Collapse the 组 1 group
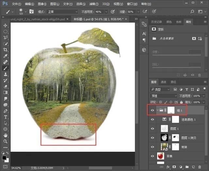 click(157, 110)
